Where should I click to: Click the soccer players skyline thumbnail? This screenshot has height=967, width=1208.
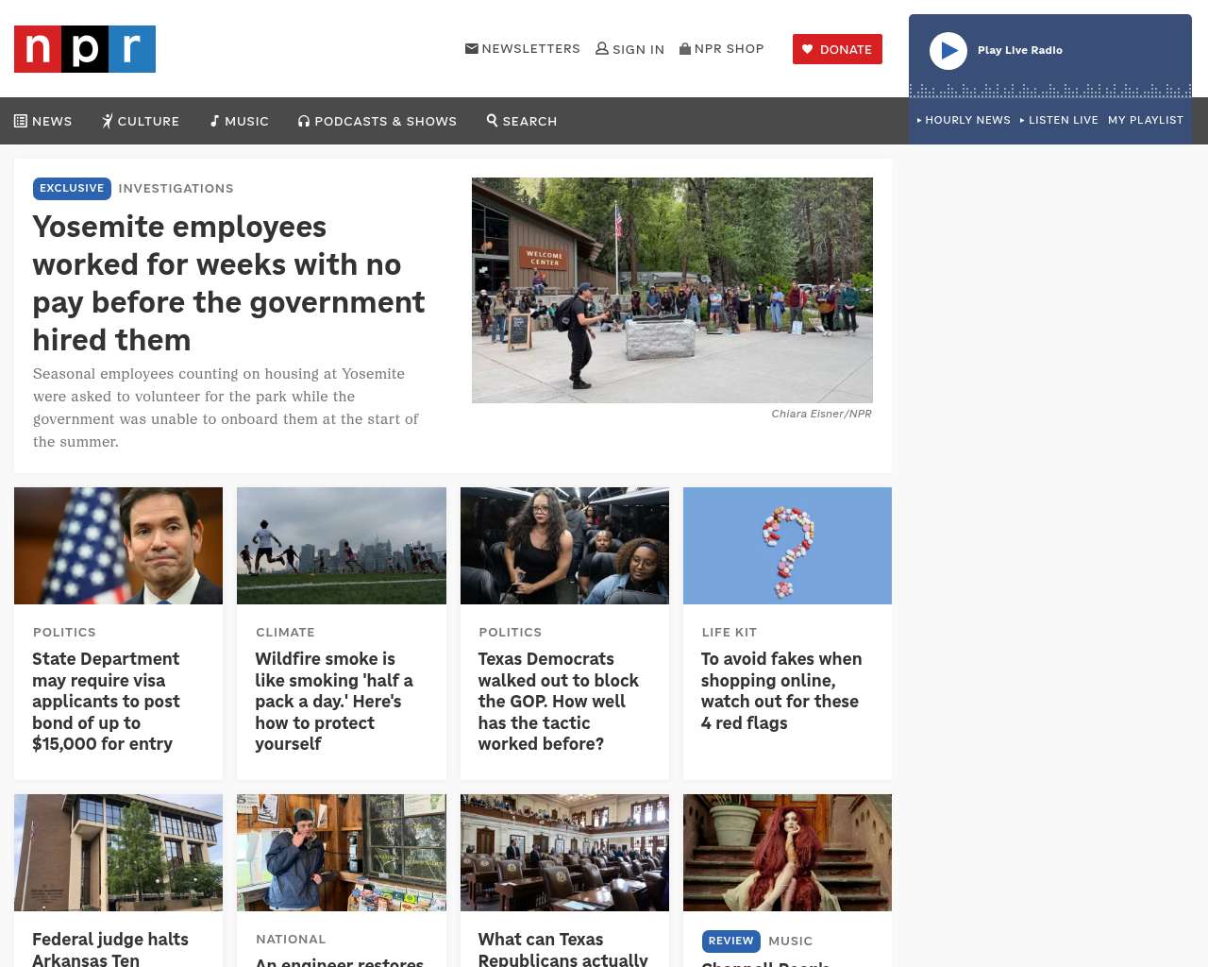[x=342, y=546]
